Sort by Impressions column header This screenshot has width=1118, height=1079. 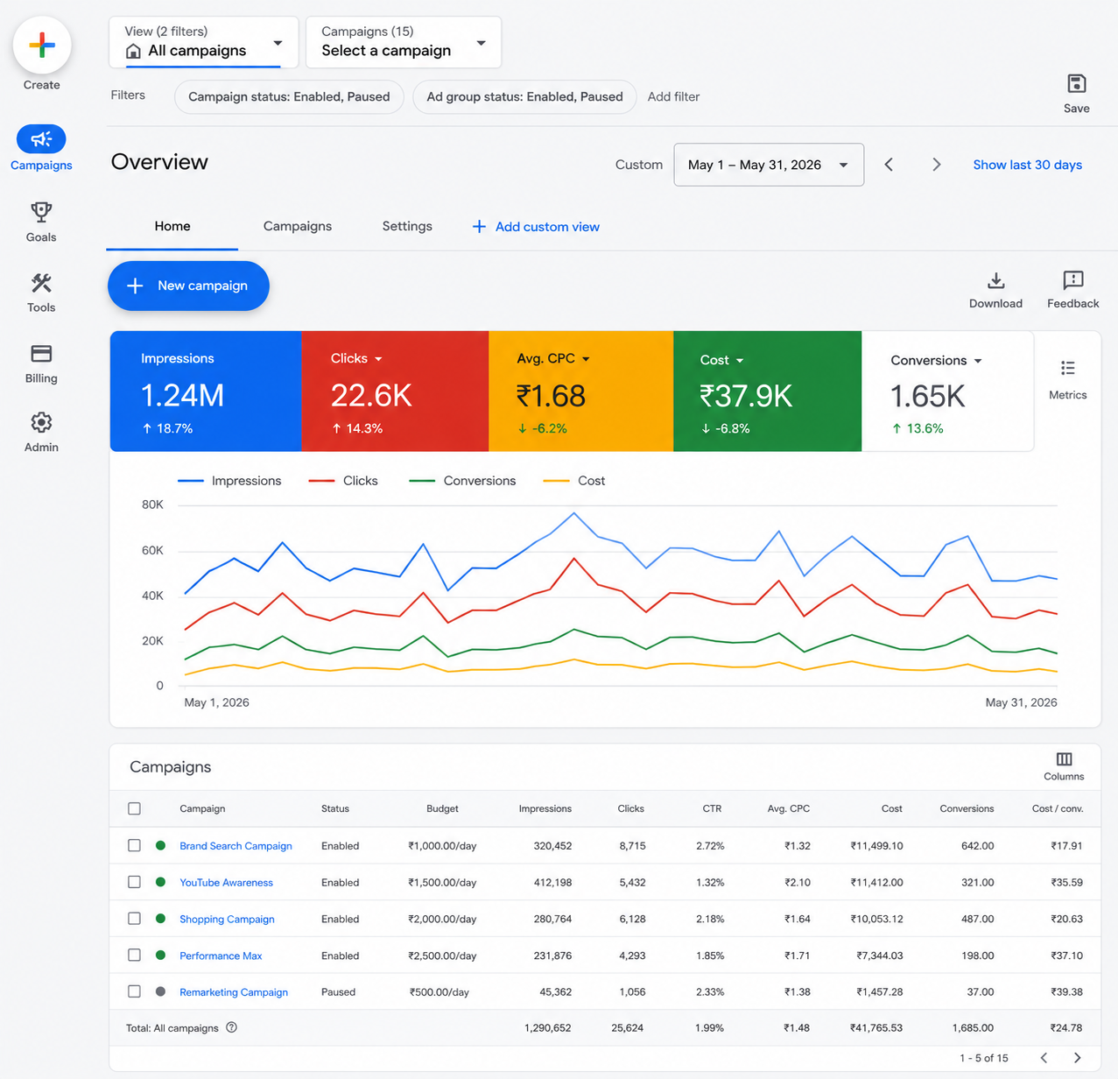[x=545, y=808]
